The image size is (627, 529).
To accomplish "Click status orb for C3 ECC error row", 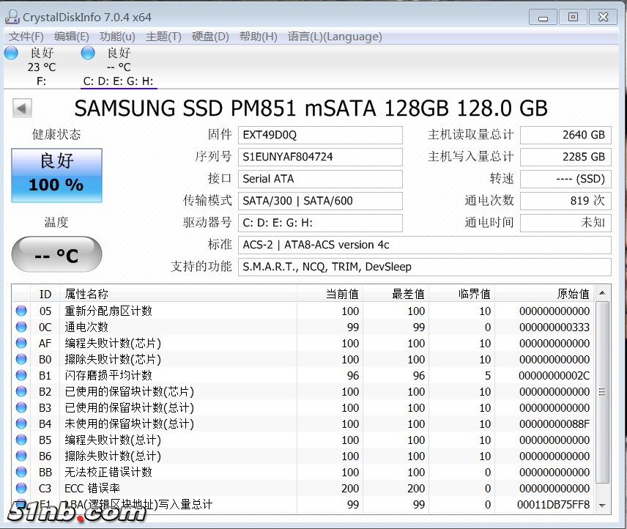I will pyautogui.click(x=21, y=489).
